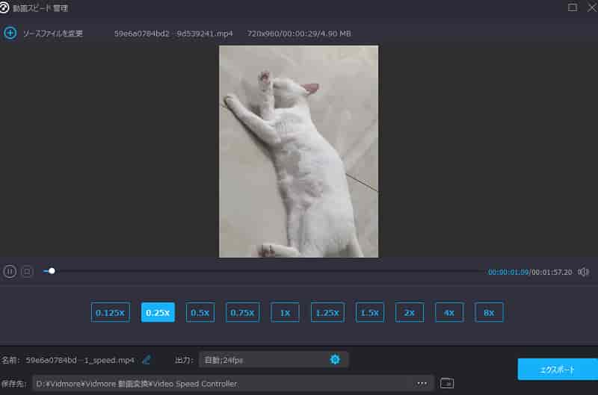
Task: Close the speed controller window
Action: click(592, 7)
